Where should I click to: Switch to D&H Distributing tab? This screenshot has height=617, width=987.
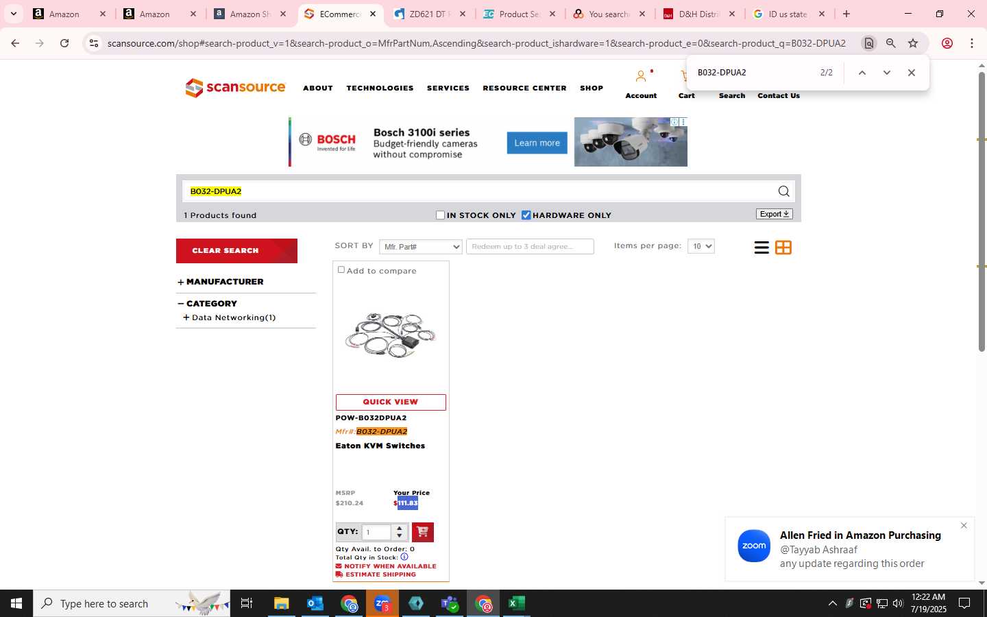coord(699,14)
